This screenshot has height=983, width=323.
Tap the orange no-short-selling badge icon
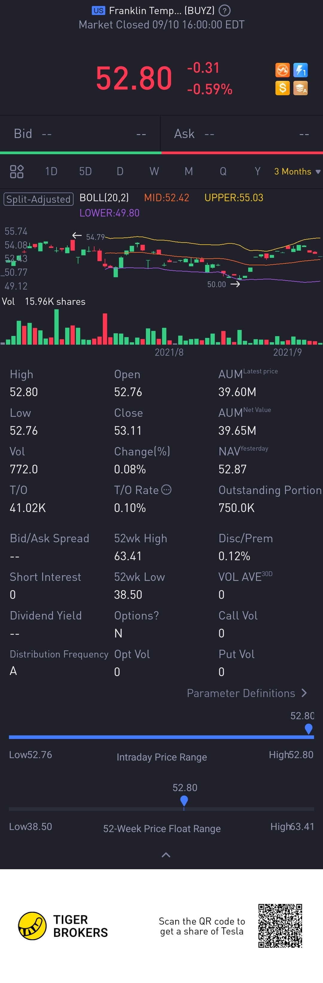pyautogui.click(x=282, y=70)
